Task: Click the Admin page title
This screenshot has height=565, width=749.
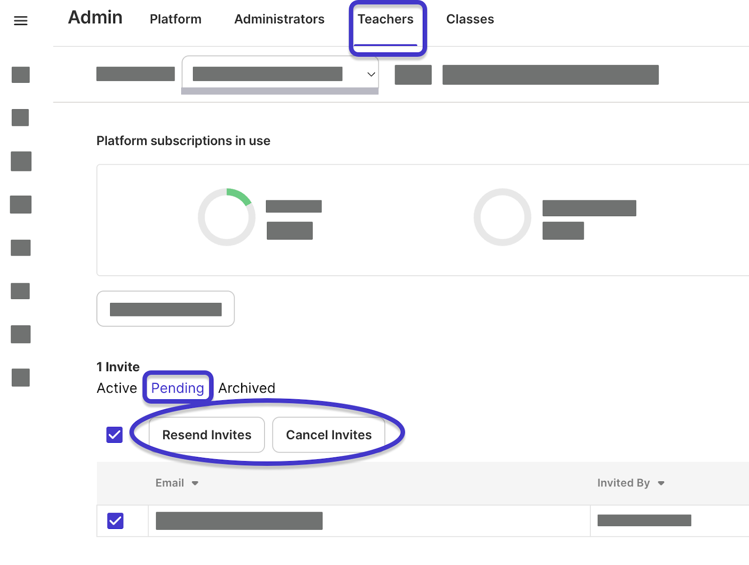Action: (x=95, y=18)
